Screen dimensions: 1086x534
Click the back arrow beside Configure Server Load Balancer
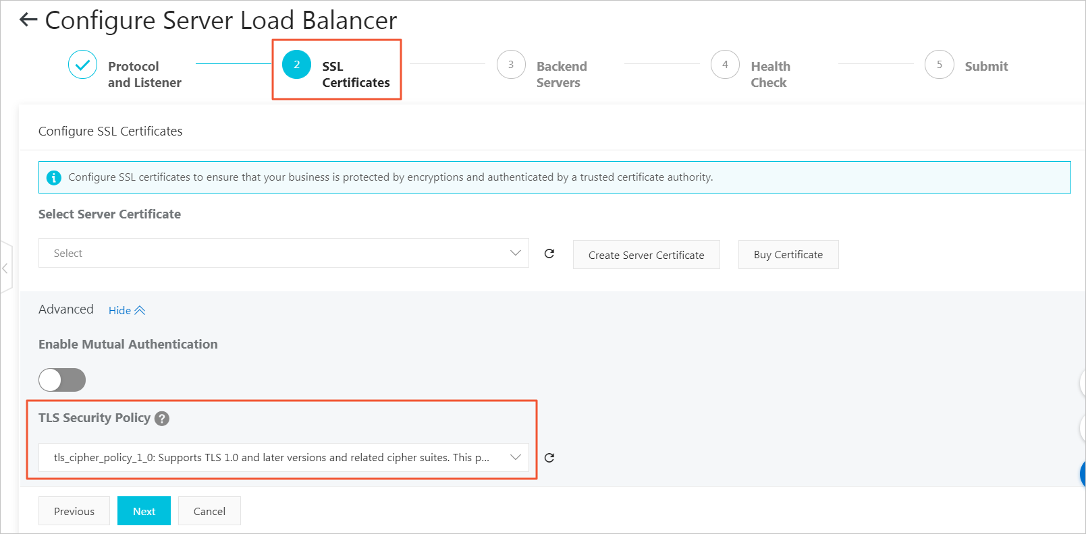pos(28,20)
